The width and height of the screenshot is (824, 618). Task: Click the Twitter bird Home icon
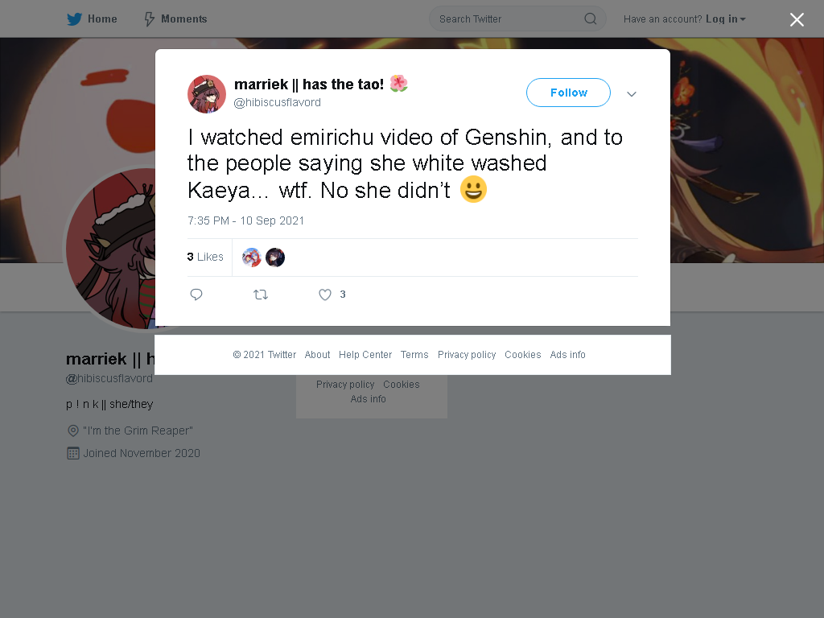(x=74, y=19)
